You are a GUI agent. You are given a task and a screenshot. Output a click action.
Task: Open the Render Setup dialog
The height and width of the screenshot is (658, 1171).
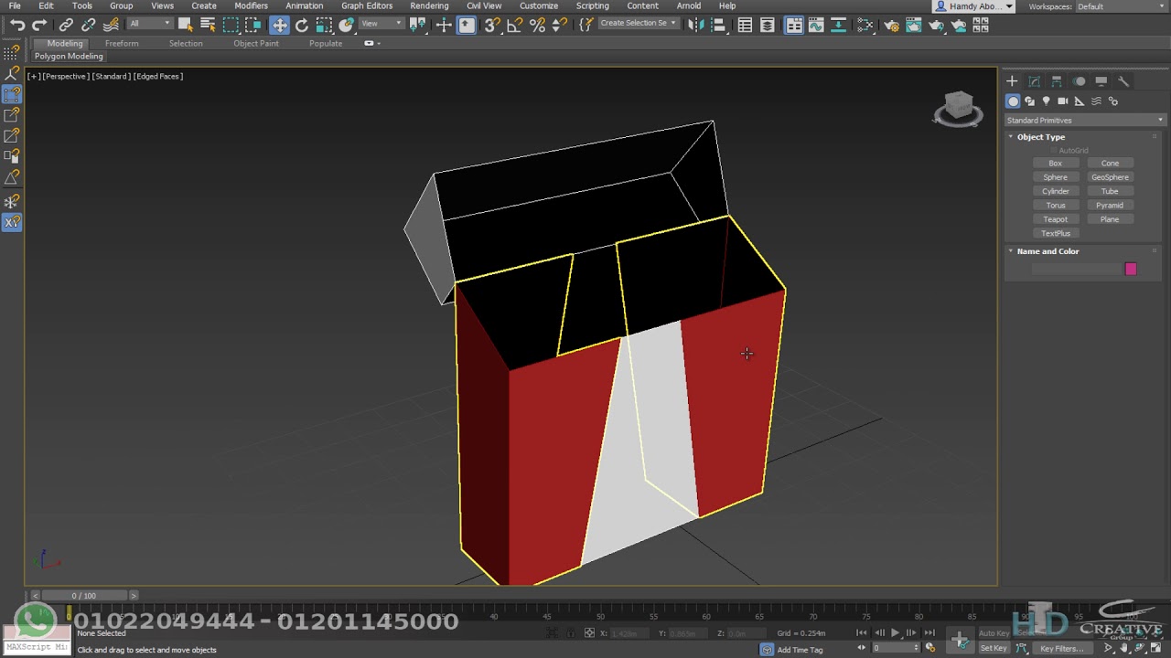pyautogui.click(x=892, y=26)
